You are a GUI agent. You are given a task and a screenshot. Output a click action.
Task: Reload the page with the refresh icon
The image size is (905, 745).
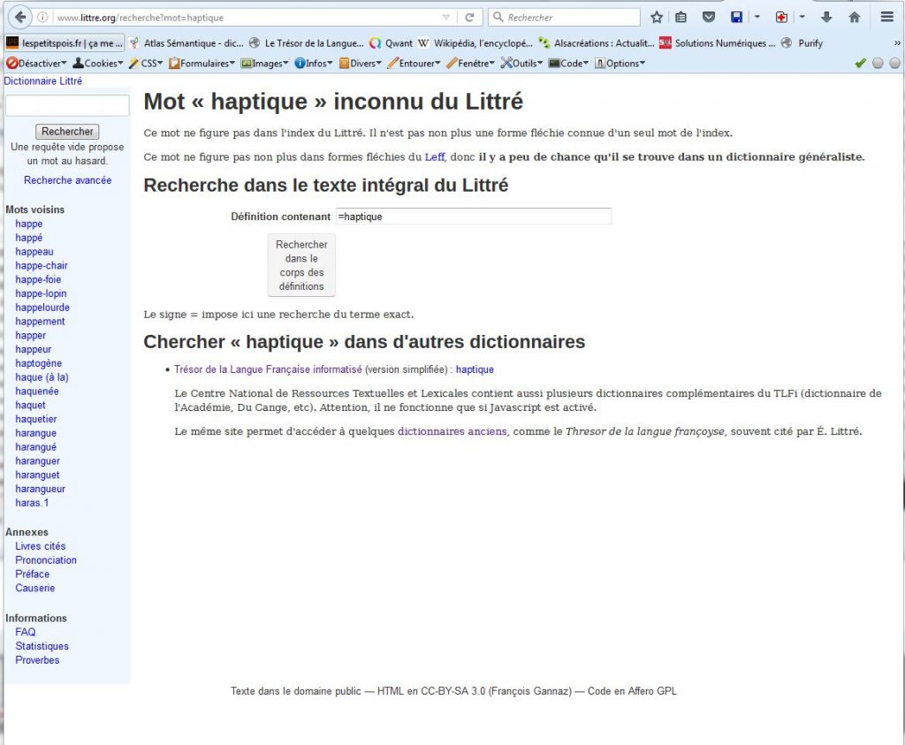[469, 17]
